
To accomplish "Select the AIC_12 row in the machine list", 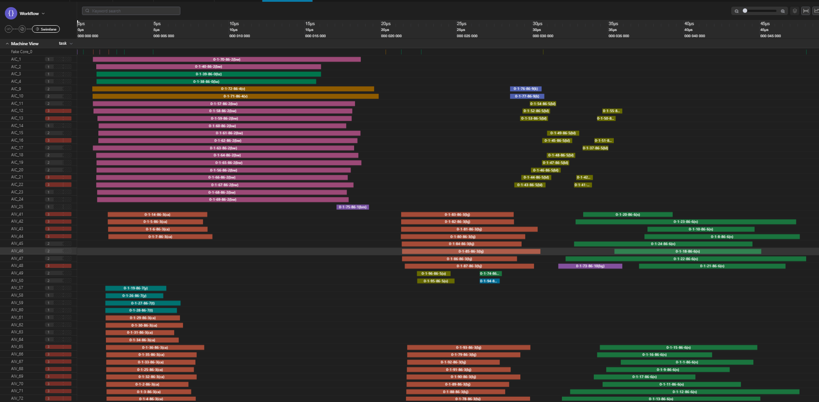I will 17,111.
